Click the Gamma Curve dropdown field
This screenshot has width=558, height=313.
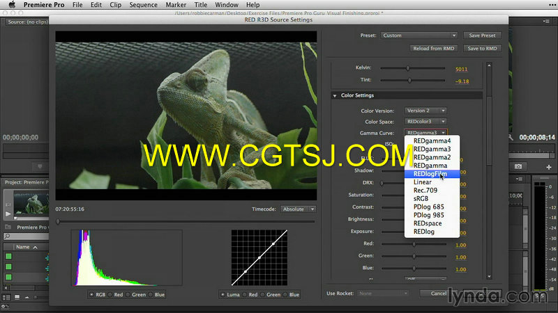(425, 133)
